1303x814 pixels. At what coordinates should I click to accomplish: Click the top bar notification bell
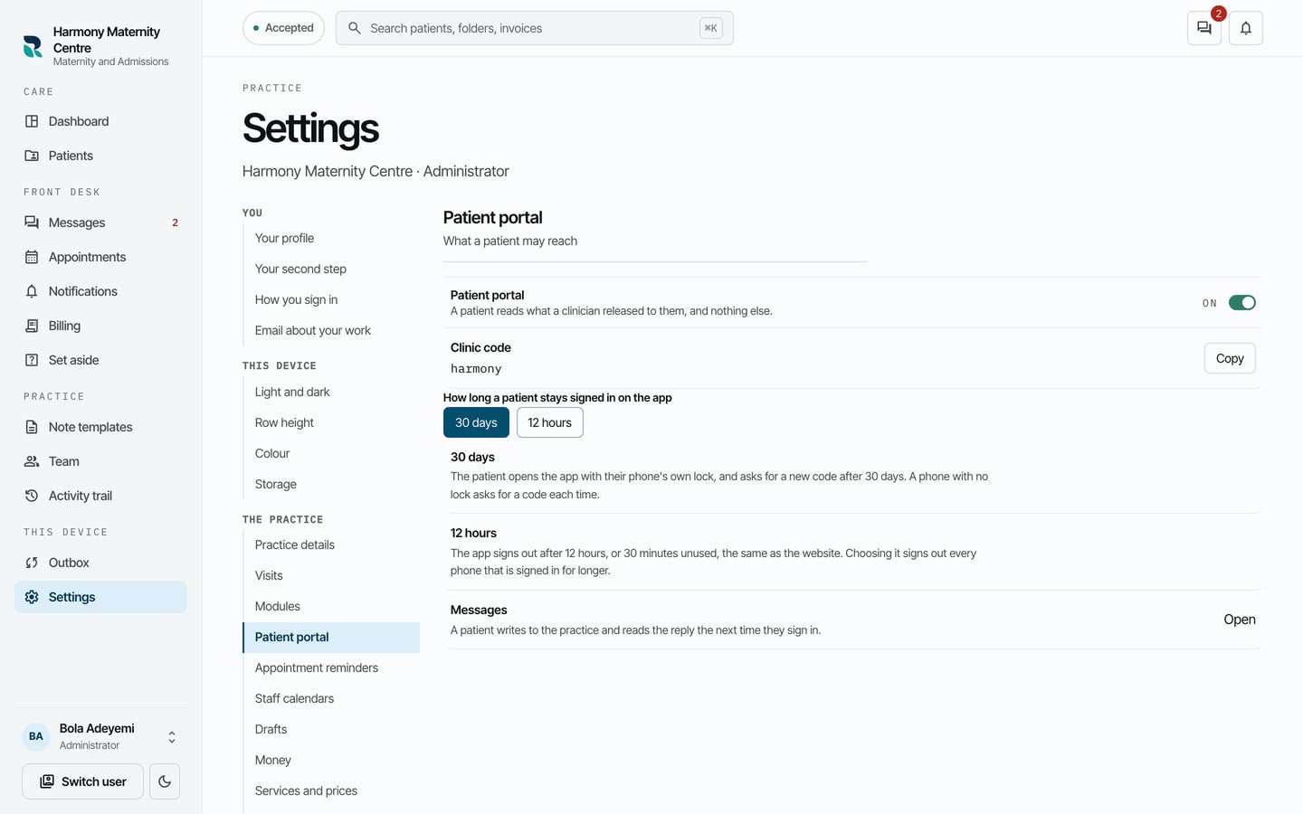(1246, 28)
